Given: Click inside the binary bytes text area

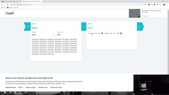Looking at the screenshot, I should 56,49.
